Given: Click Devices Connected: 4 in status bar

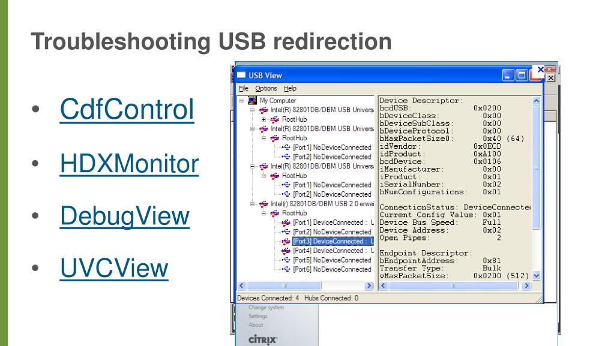Looking at the screenshot, I should click(x=268, y=298).
